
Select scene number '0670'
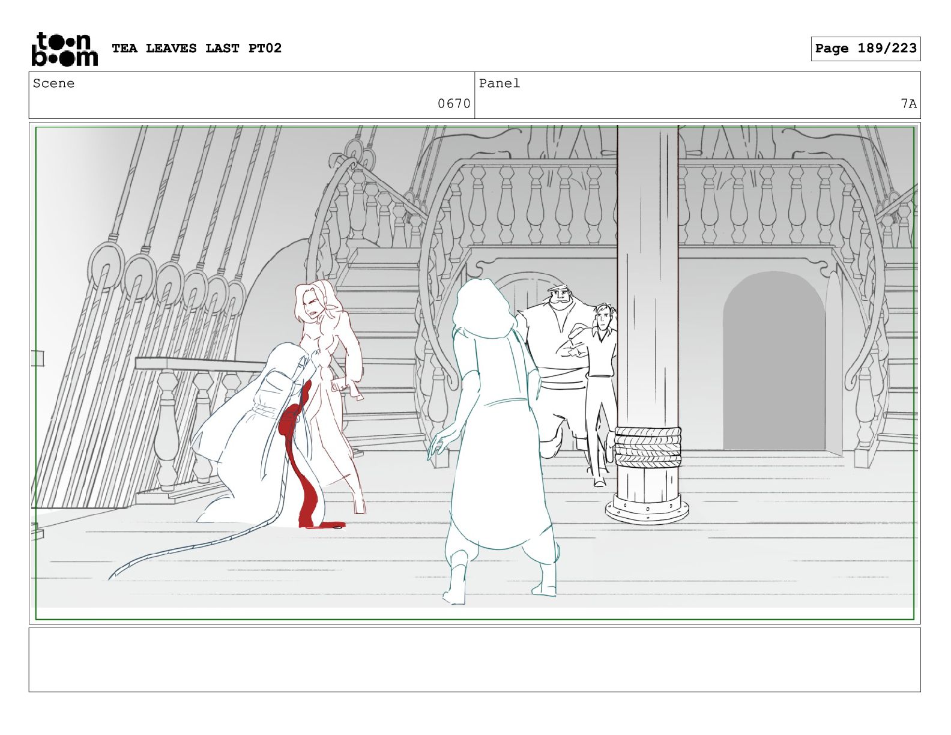click(454, 104)
